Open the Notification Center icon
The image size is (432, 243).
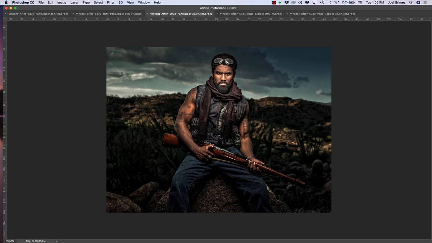tap(426, 2)
